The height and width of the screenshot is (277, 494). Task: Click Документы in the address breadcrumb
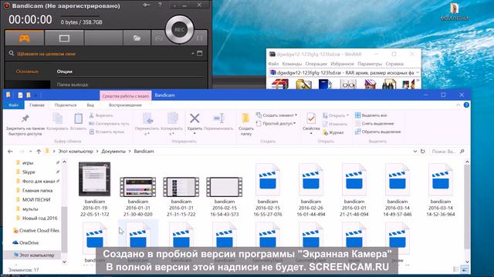113,152
